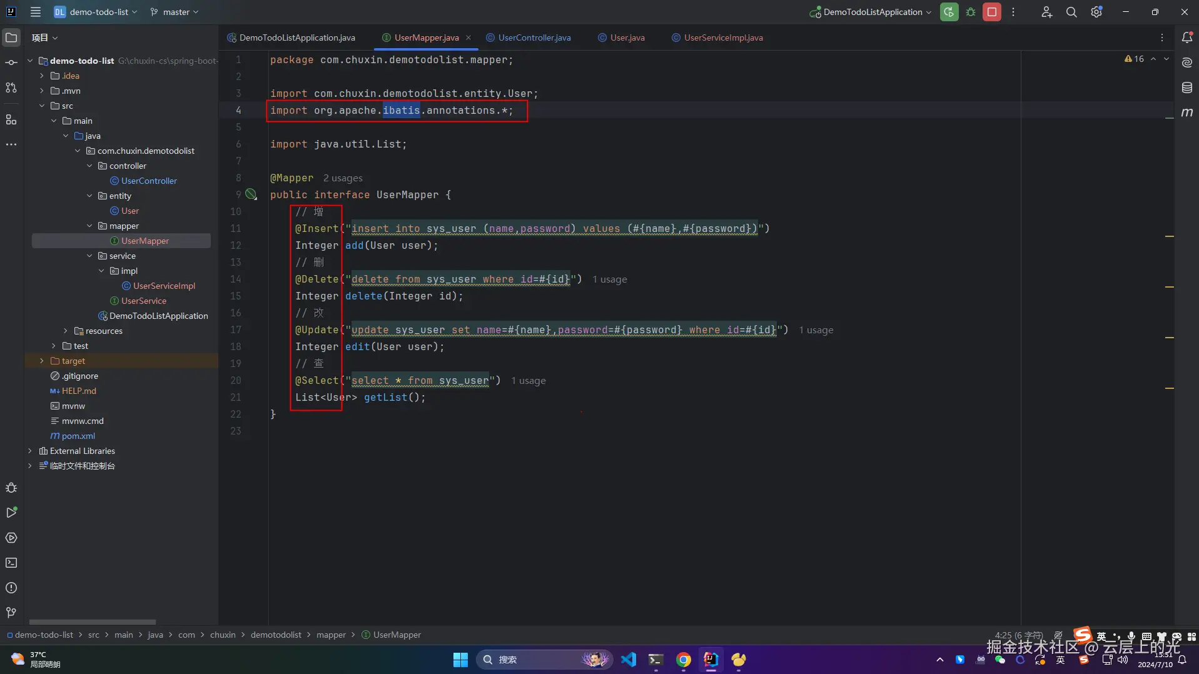
Task: Open the Git tool window icon
Action: pos(11,613)
